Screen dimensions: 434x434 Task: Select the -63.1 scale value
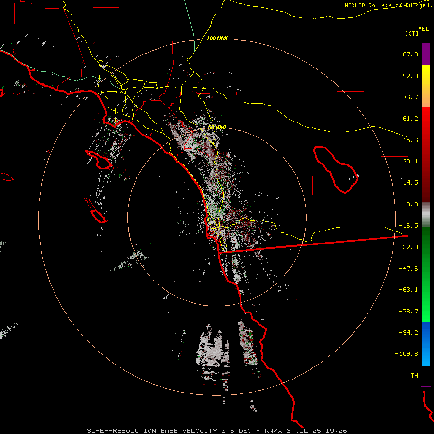click(408, 290)
